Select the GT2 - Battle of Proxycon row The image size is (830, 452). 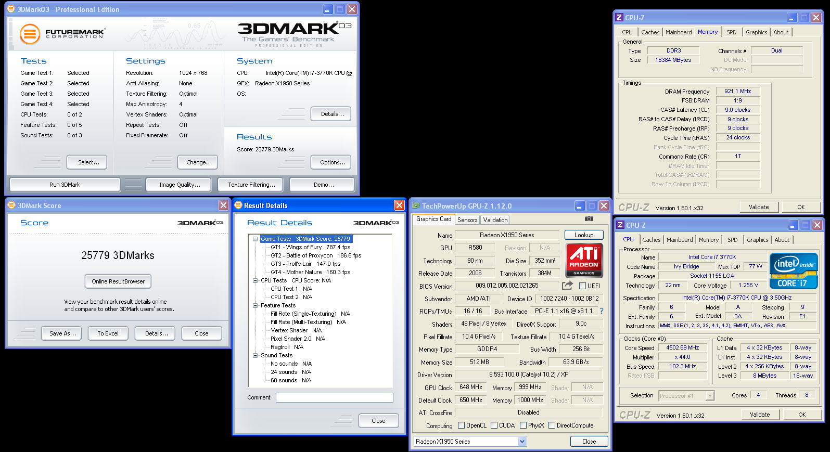[316, 256]
